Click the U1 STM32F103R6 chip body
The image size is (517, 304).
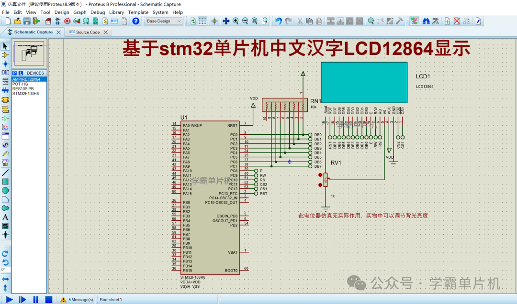(x=210, y=197)
